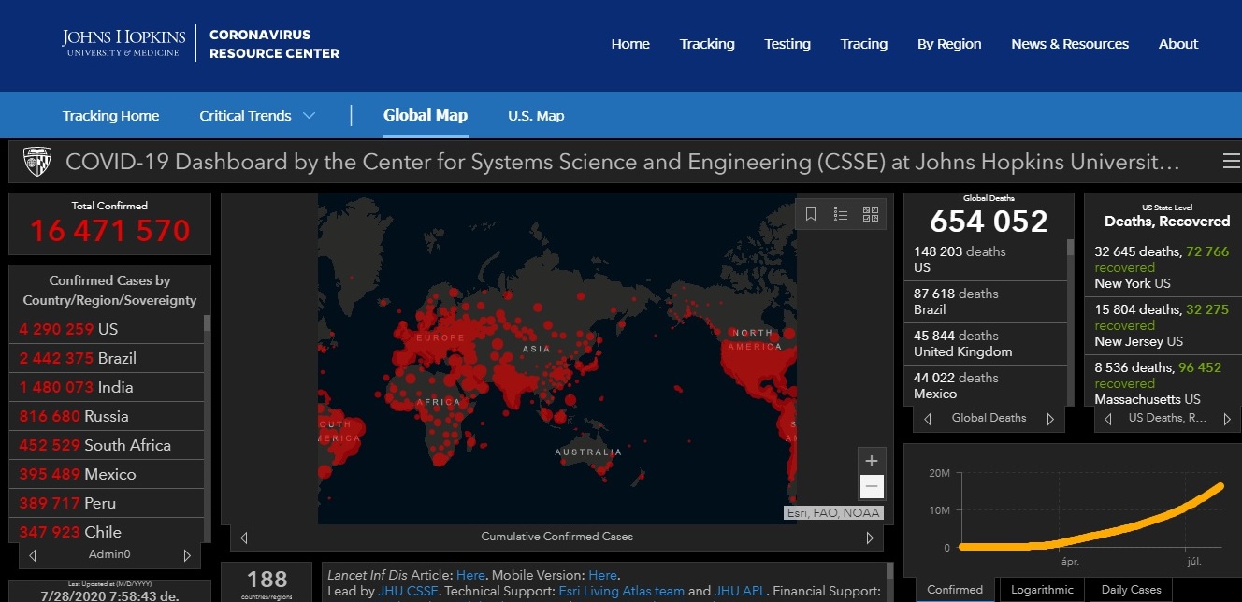Previous map view arrow below map

[x=244, y=537]
